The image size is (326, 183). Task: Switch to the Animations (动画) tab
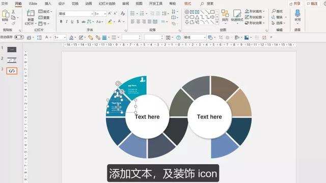coord(89,4)
